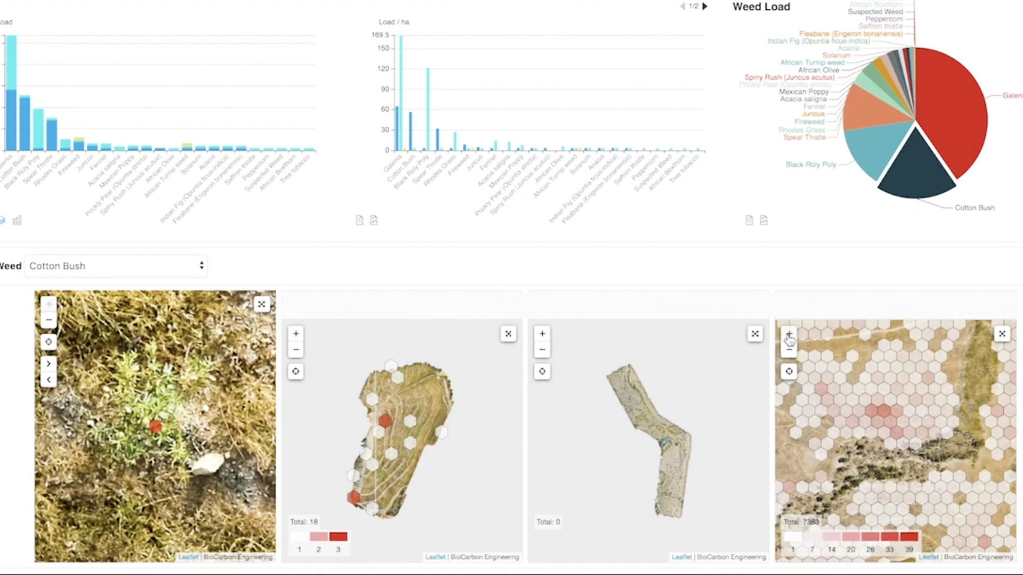Export Load / ha chart data as document
The image size is (1023, 575).
(359, 220)
